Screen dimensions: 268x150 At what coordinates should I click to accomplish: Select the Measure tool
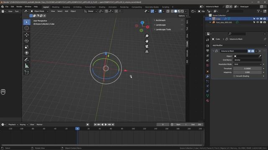[27, 66]
